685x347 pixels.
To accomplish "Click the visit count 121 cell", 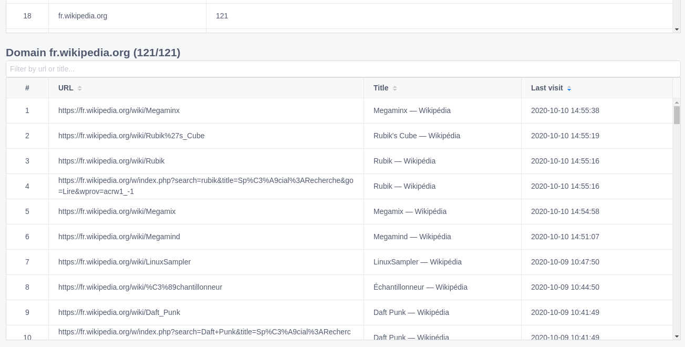I will pos(439,16).
